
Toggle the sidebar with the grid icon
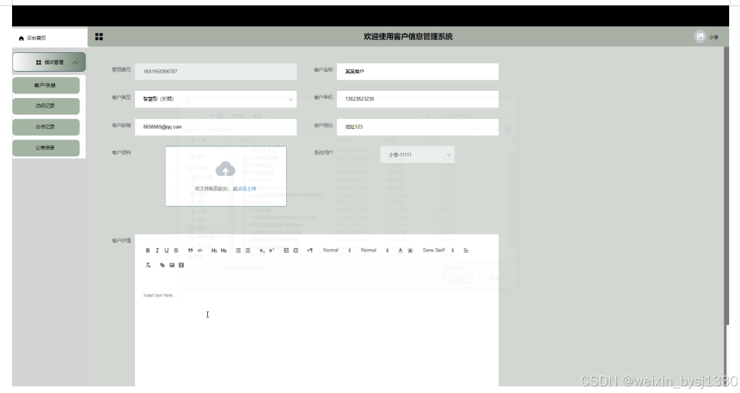coord(99,37)
